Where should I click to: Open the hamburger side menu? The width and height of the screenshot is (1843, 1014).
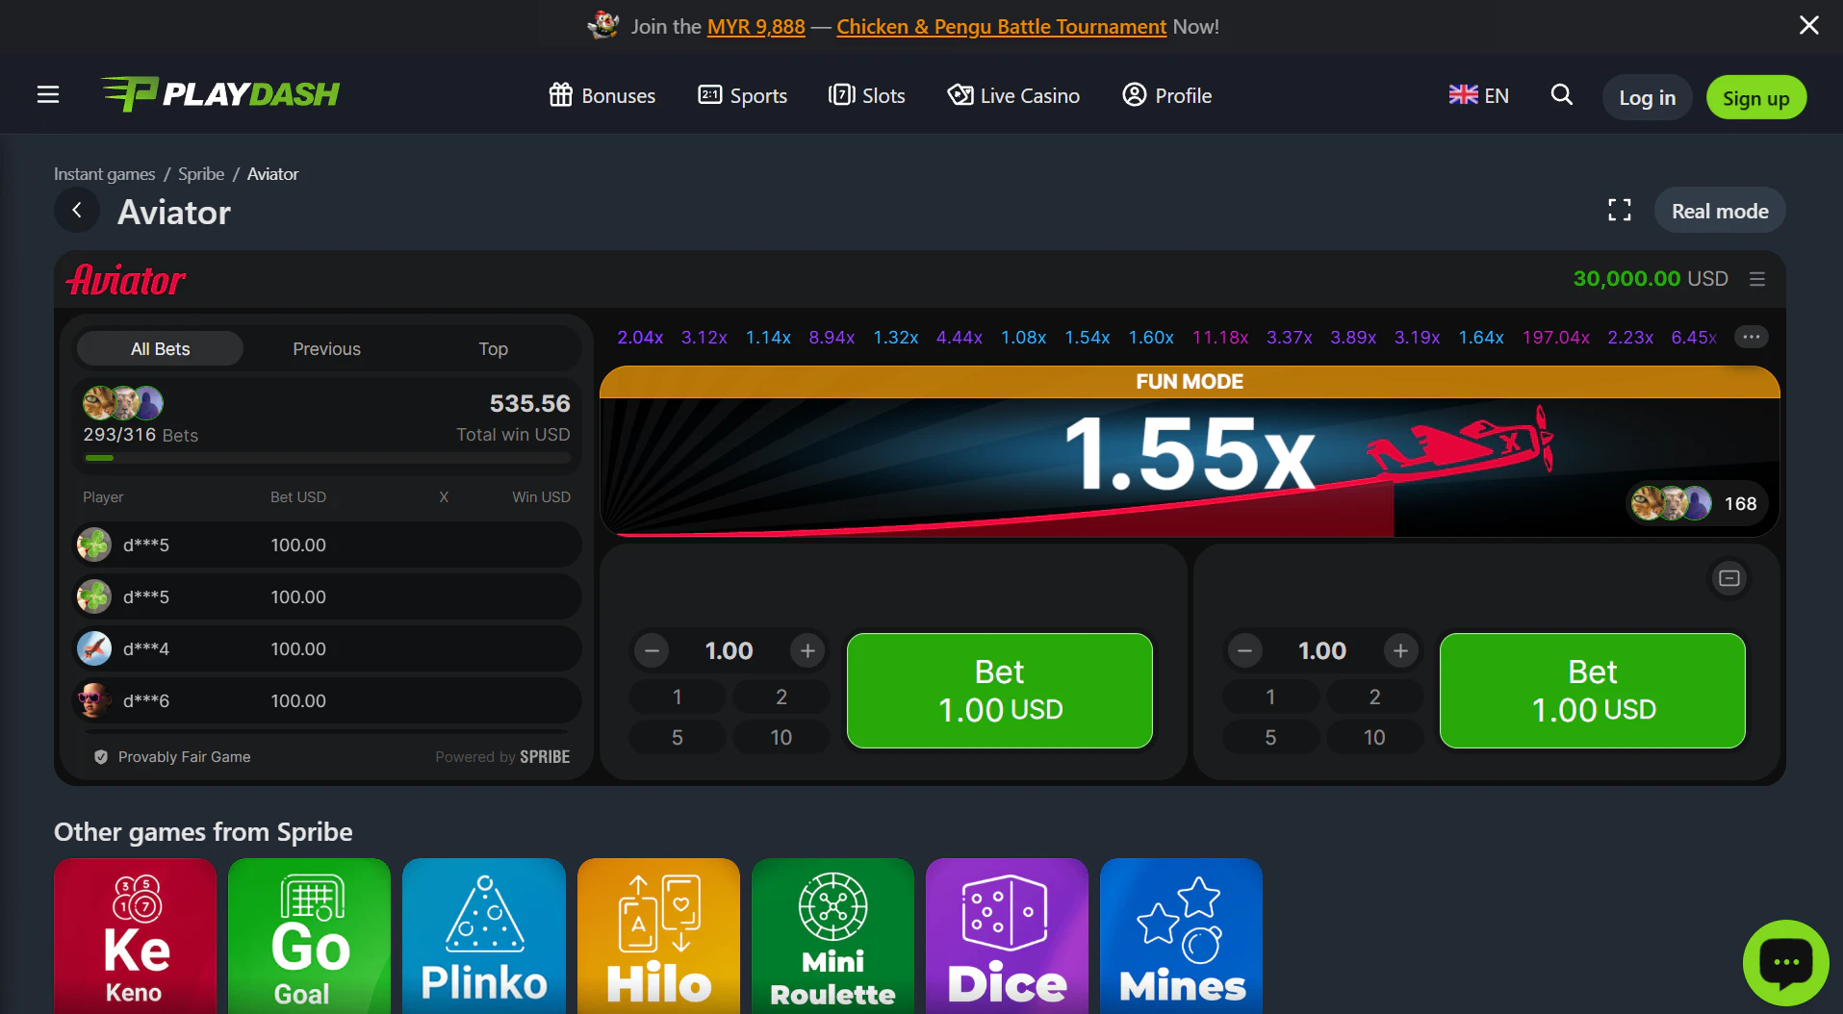[48, 94]
